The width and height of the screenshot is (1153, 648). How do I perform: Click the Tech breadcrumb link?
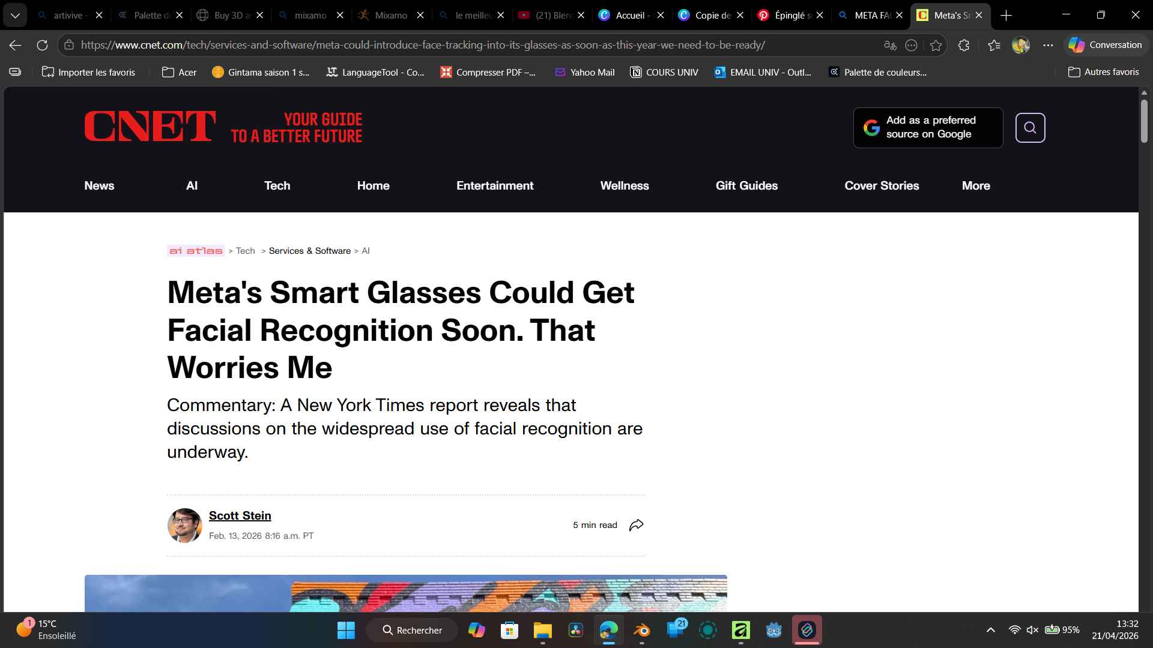pos(245,251)
